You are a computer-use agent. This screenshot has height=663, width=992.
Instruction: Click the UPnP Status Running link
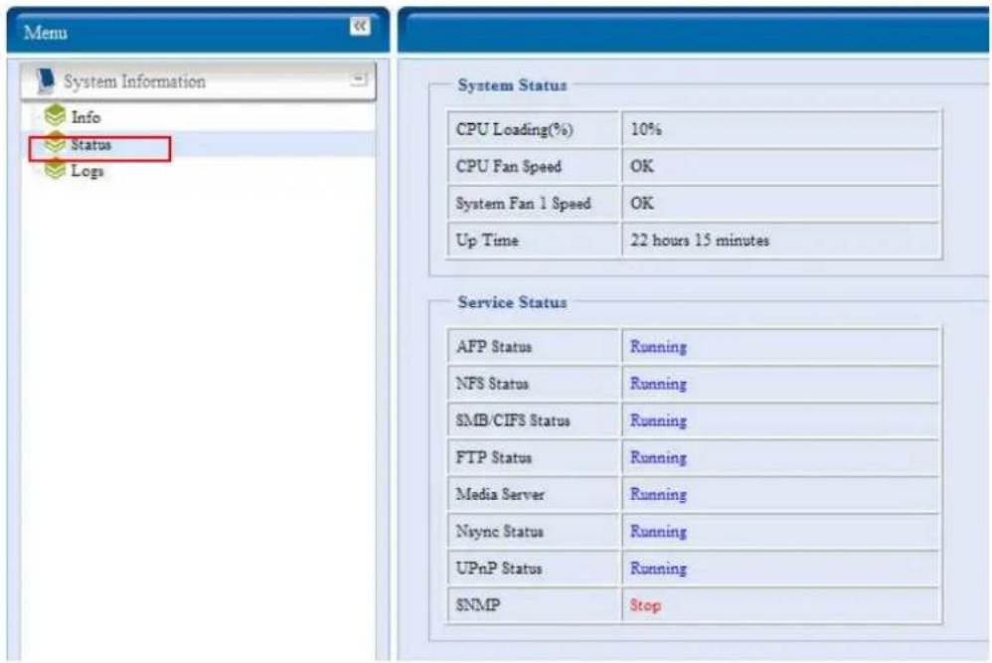click(x=658, y=569)
